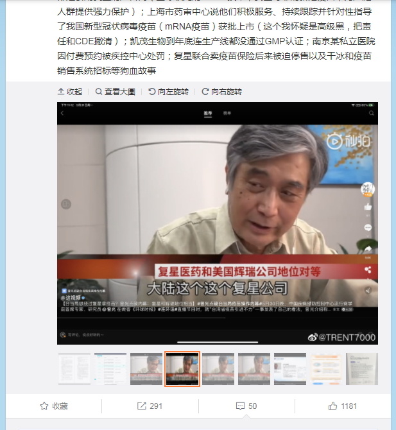Click the post text line ending 狗血故事
This screenshot has height=430, width=396.
pos(107,71)
